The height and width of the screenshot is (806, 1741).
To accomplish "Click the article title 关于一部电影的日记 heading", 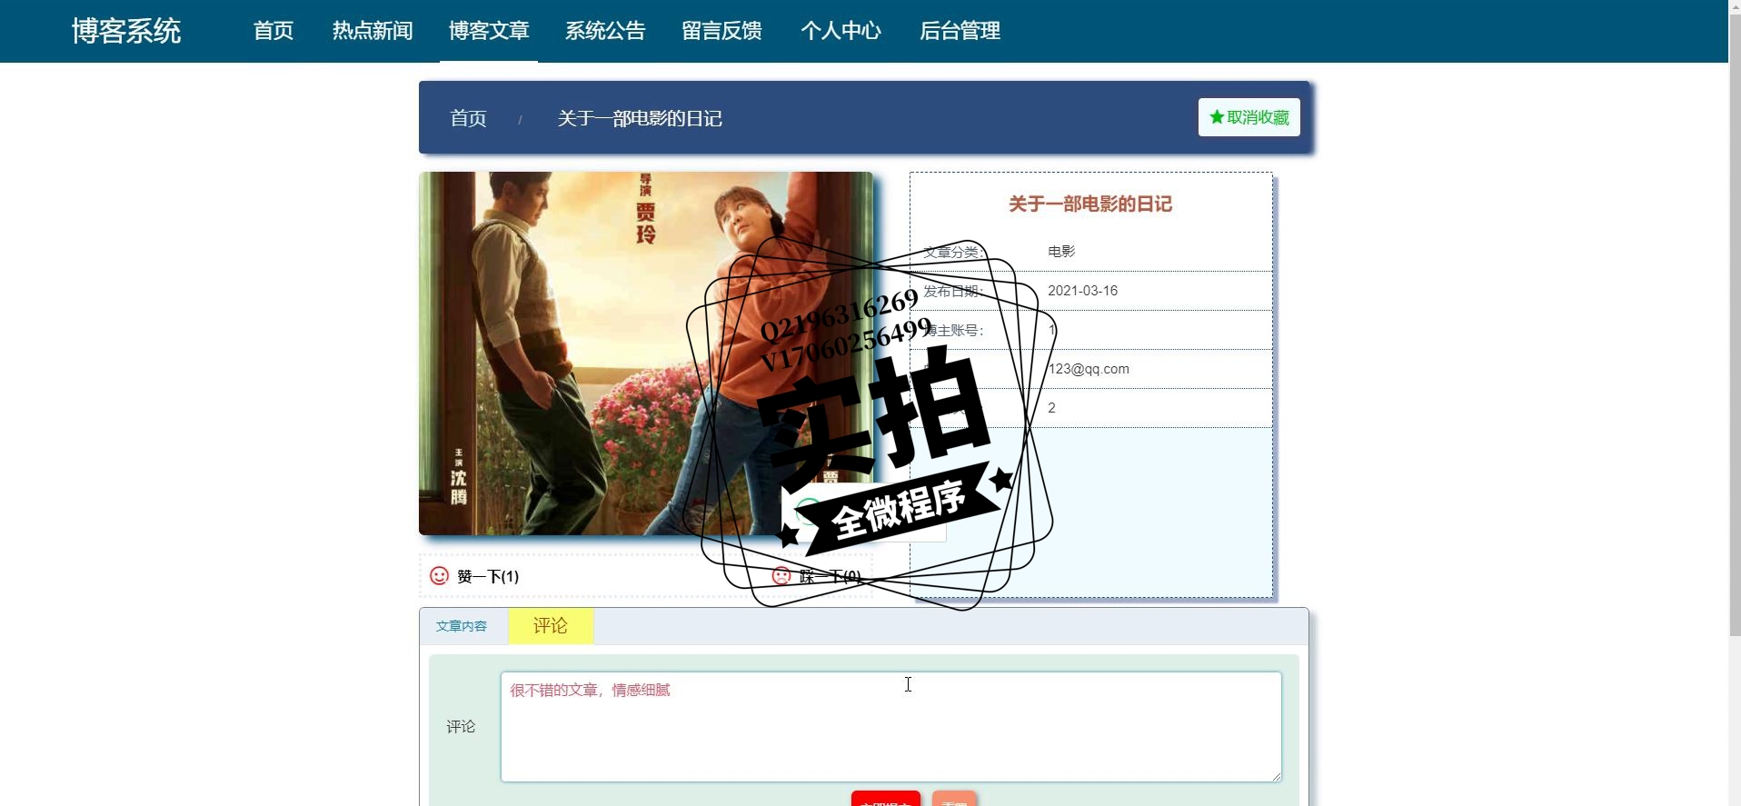I will pyautogui.click(x=1090, y=204).
